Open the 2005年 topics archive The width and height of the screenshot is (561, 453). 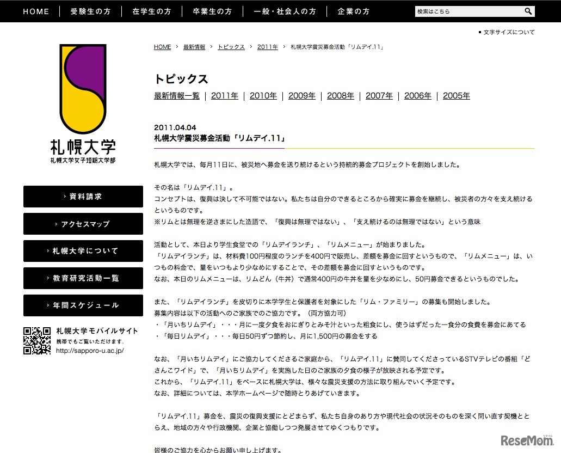click(456, 95)
